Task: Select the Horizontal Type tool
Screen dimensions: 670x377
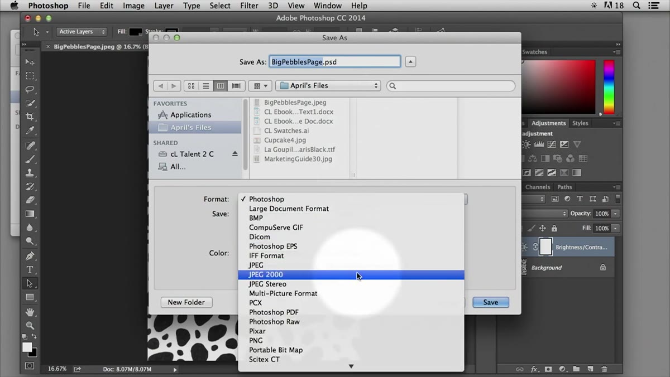Action: click(30, 269)
